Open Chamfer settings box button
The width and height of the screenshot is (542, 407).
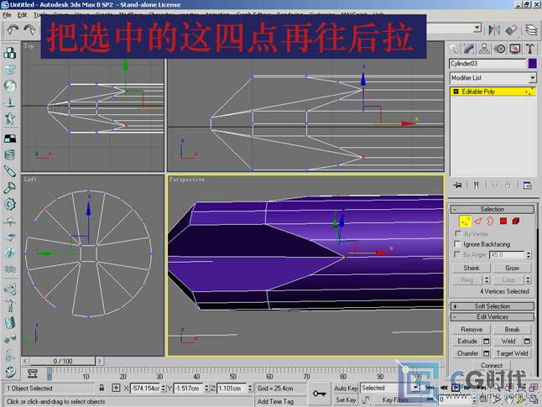tap(487, 353)
